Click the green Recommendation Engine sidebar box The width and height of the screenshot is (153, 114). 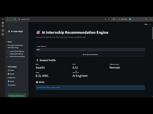pyautogui.click(x=17, y=95)
